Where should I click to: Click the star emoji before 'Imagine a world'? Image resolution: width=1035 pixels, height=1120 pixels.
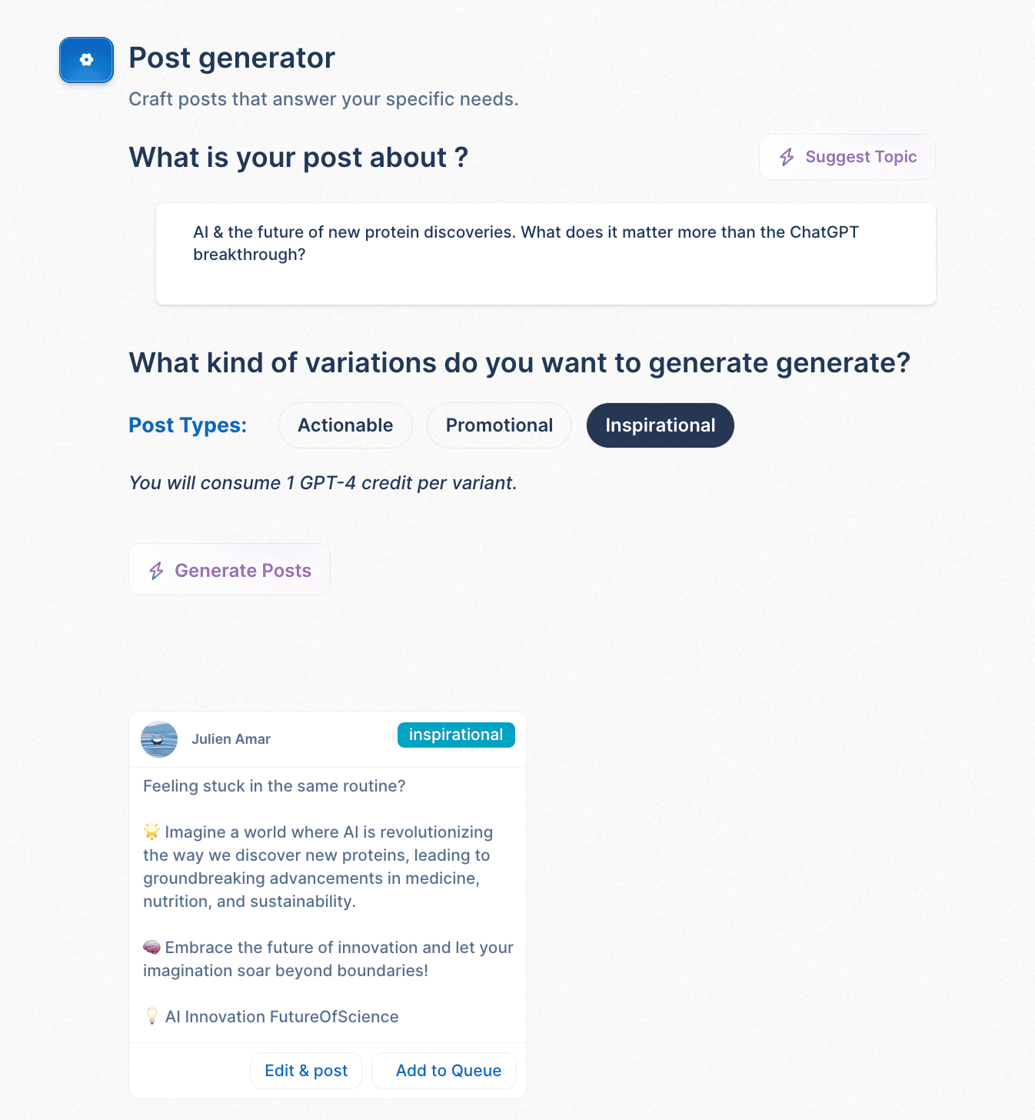point(152,832)
